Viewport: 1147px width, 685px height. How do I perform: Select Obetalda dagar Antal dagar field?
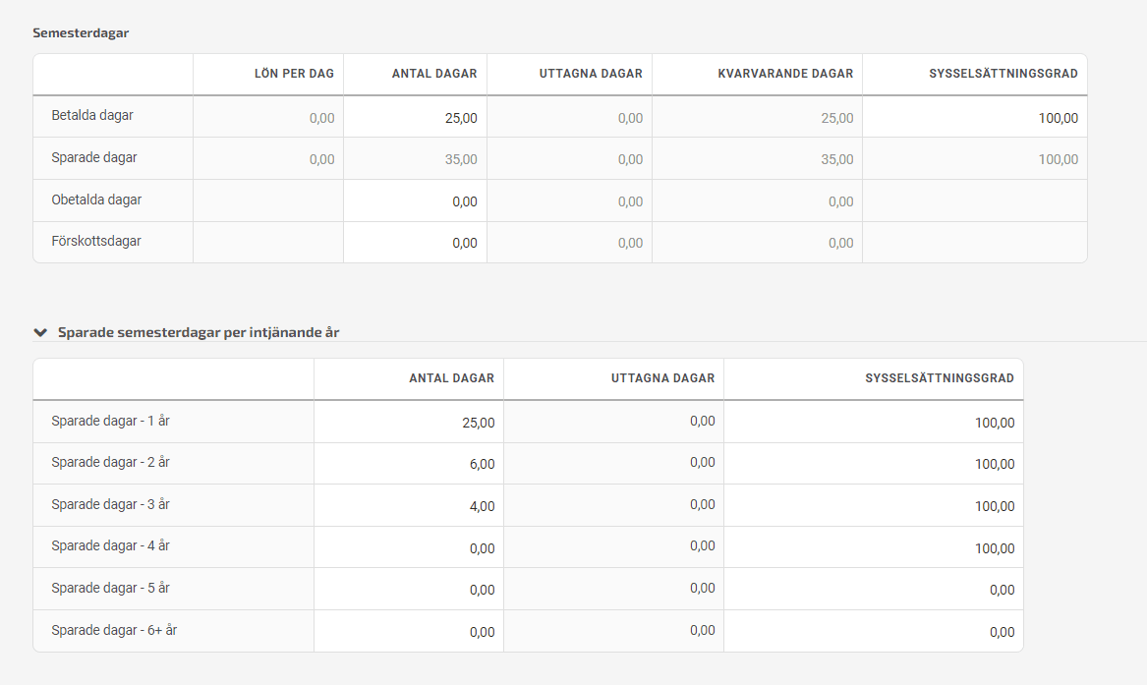pos(415,201)
